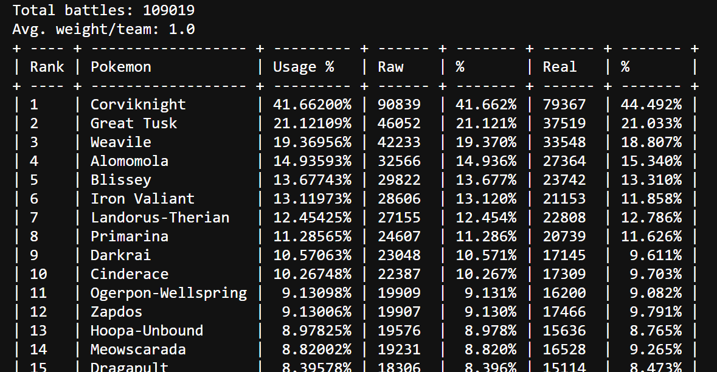The width and height of the screenshot is (717, 372).
Task: Click the Alomomola row name
Action: (130, 161)
